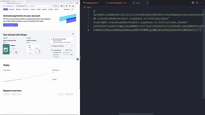
Task: Click the New Business store icon
Action: 4,6
